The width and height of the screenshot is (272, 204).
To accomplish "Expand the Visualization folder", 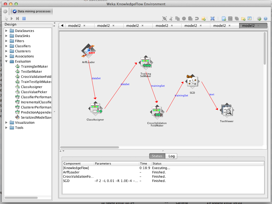I will [x=6, y=122].
